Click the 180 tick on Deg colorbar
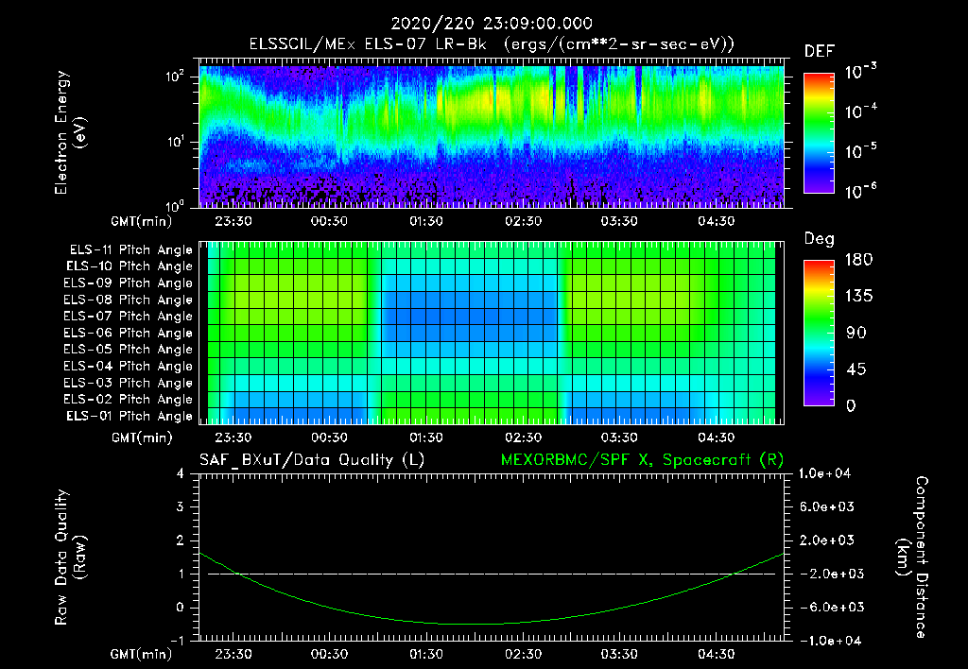The width and height of the screenshot is (968, 669). (x=858, y=260)
